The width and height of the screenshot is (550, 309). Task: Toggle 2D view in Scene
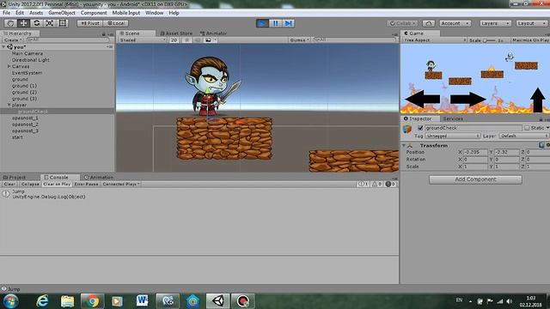(x=174, y=40)
